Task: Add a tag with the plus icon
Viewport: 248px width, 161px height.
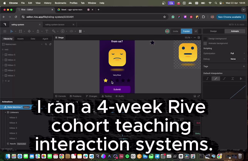Action: point(244,66)
